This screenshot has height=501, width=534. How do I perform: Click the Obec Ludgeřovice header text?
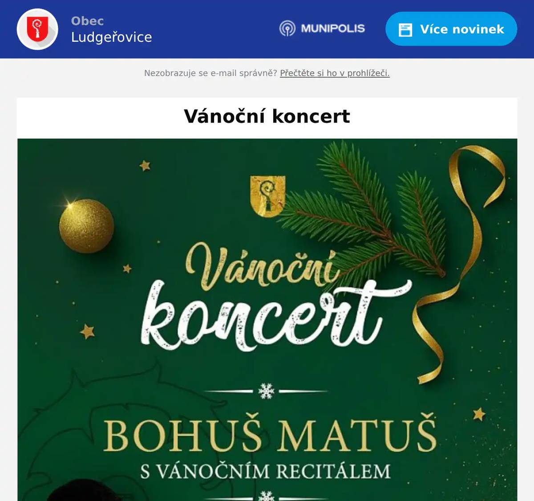point(111,29)
